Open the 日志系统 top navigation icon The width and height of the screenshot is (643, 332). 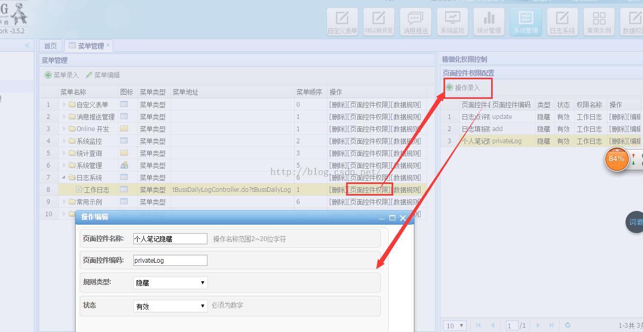coord(562,22)
